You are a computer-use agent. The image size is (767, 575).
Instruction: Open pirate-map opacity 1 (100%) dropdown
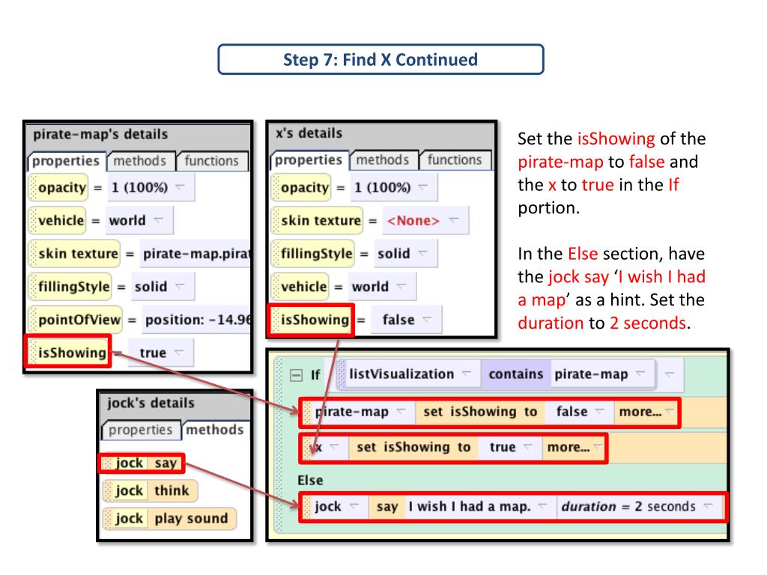point(151,187)
